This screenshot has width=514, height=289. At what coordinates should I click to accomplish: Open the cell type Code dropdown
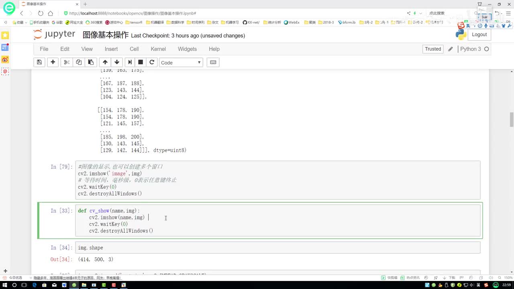[x=181, y=62]
